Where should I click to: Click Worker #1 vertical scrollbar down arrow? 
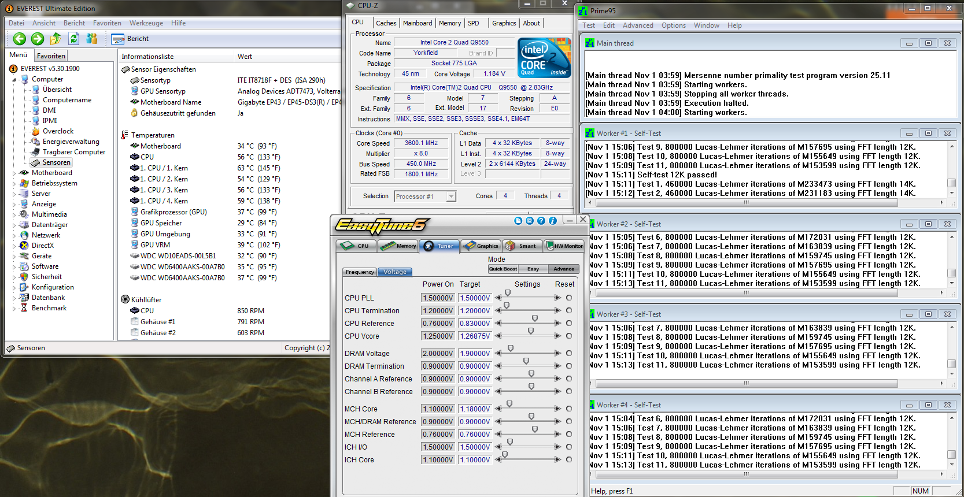coord(952,193)
